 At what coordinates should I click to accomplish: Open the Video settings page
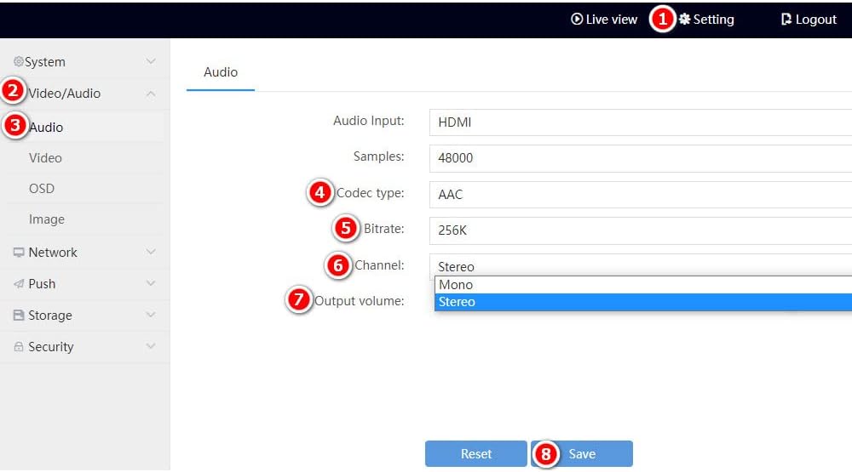click(45, 158)
